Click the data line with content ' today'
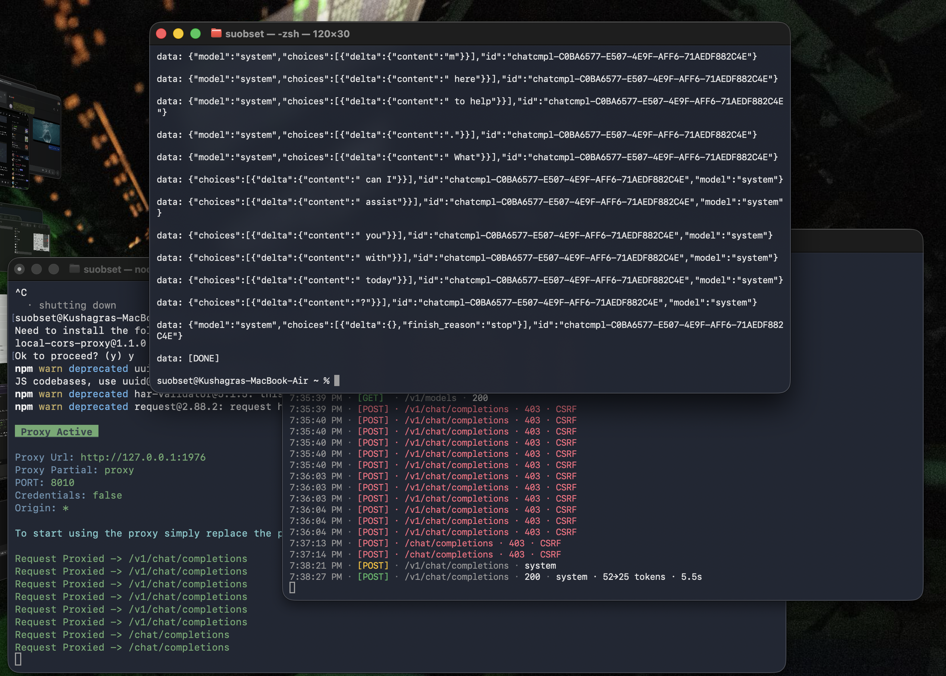Viewport: 946px width, 676px height. (x=470, y=280)
